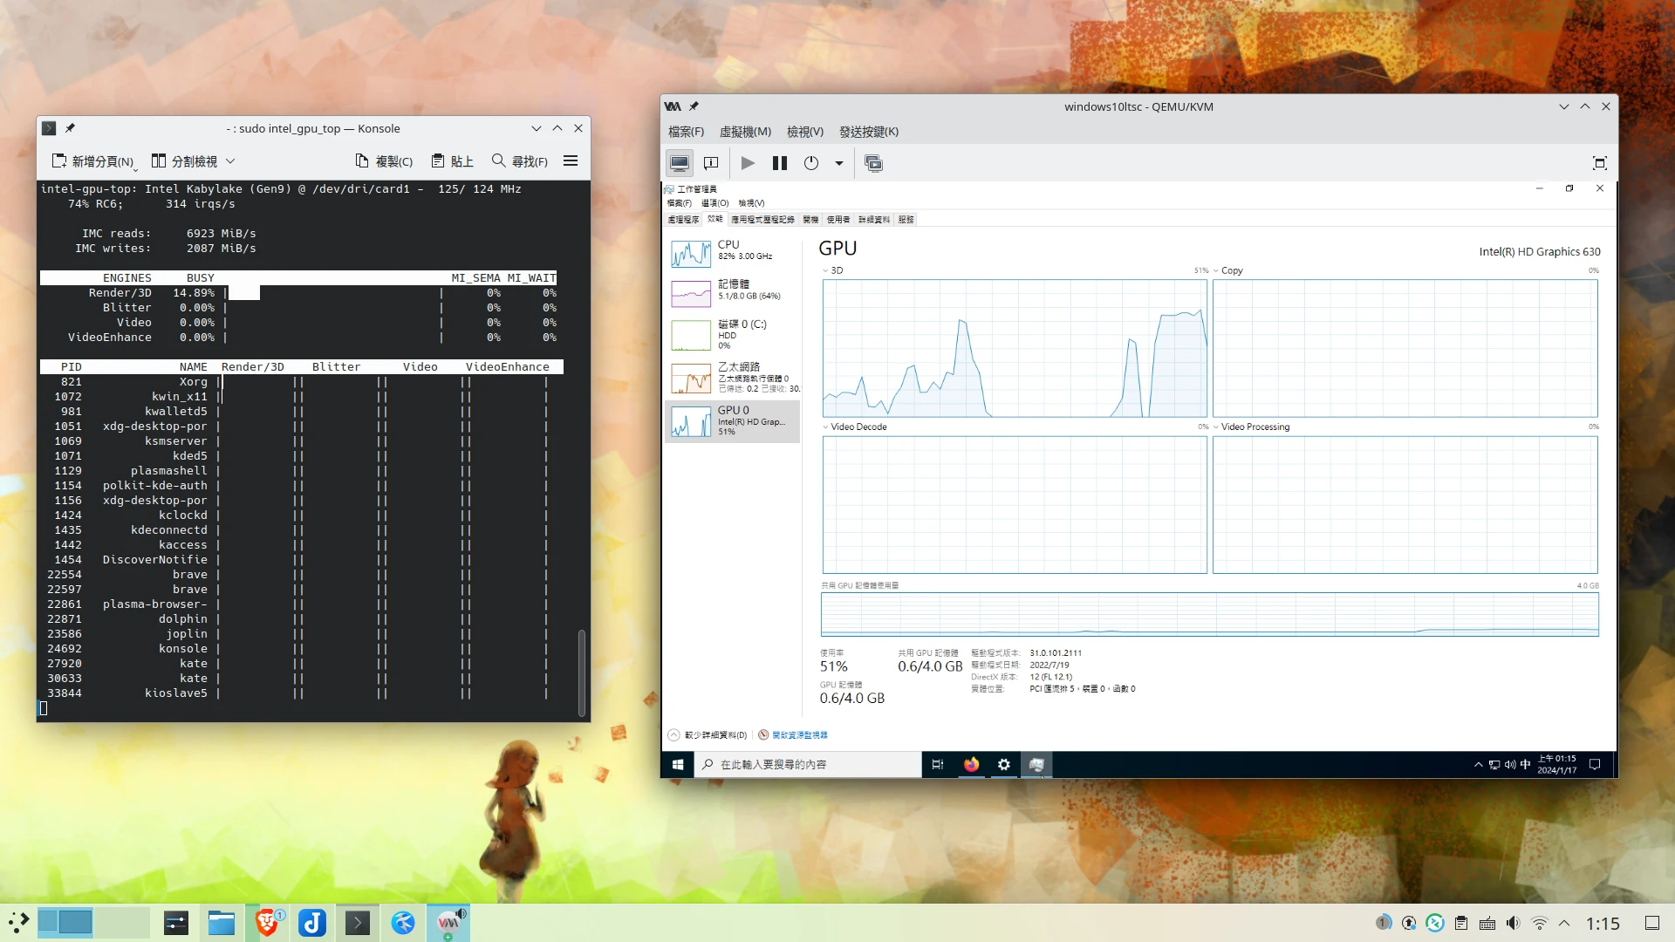Launch Brave browser from the KDE taskbar

pyautogui.click(x=267, y=923)
